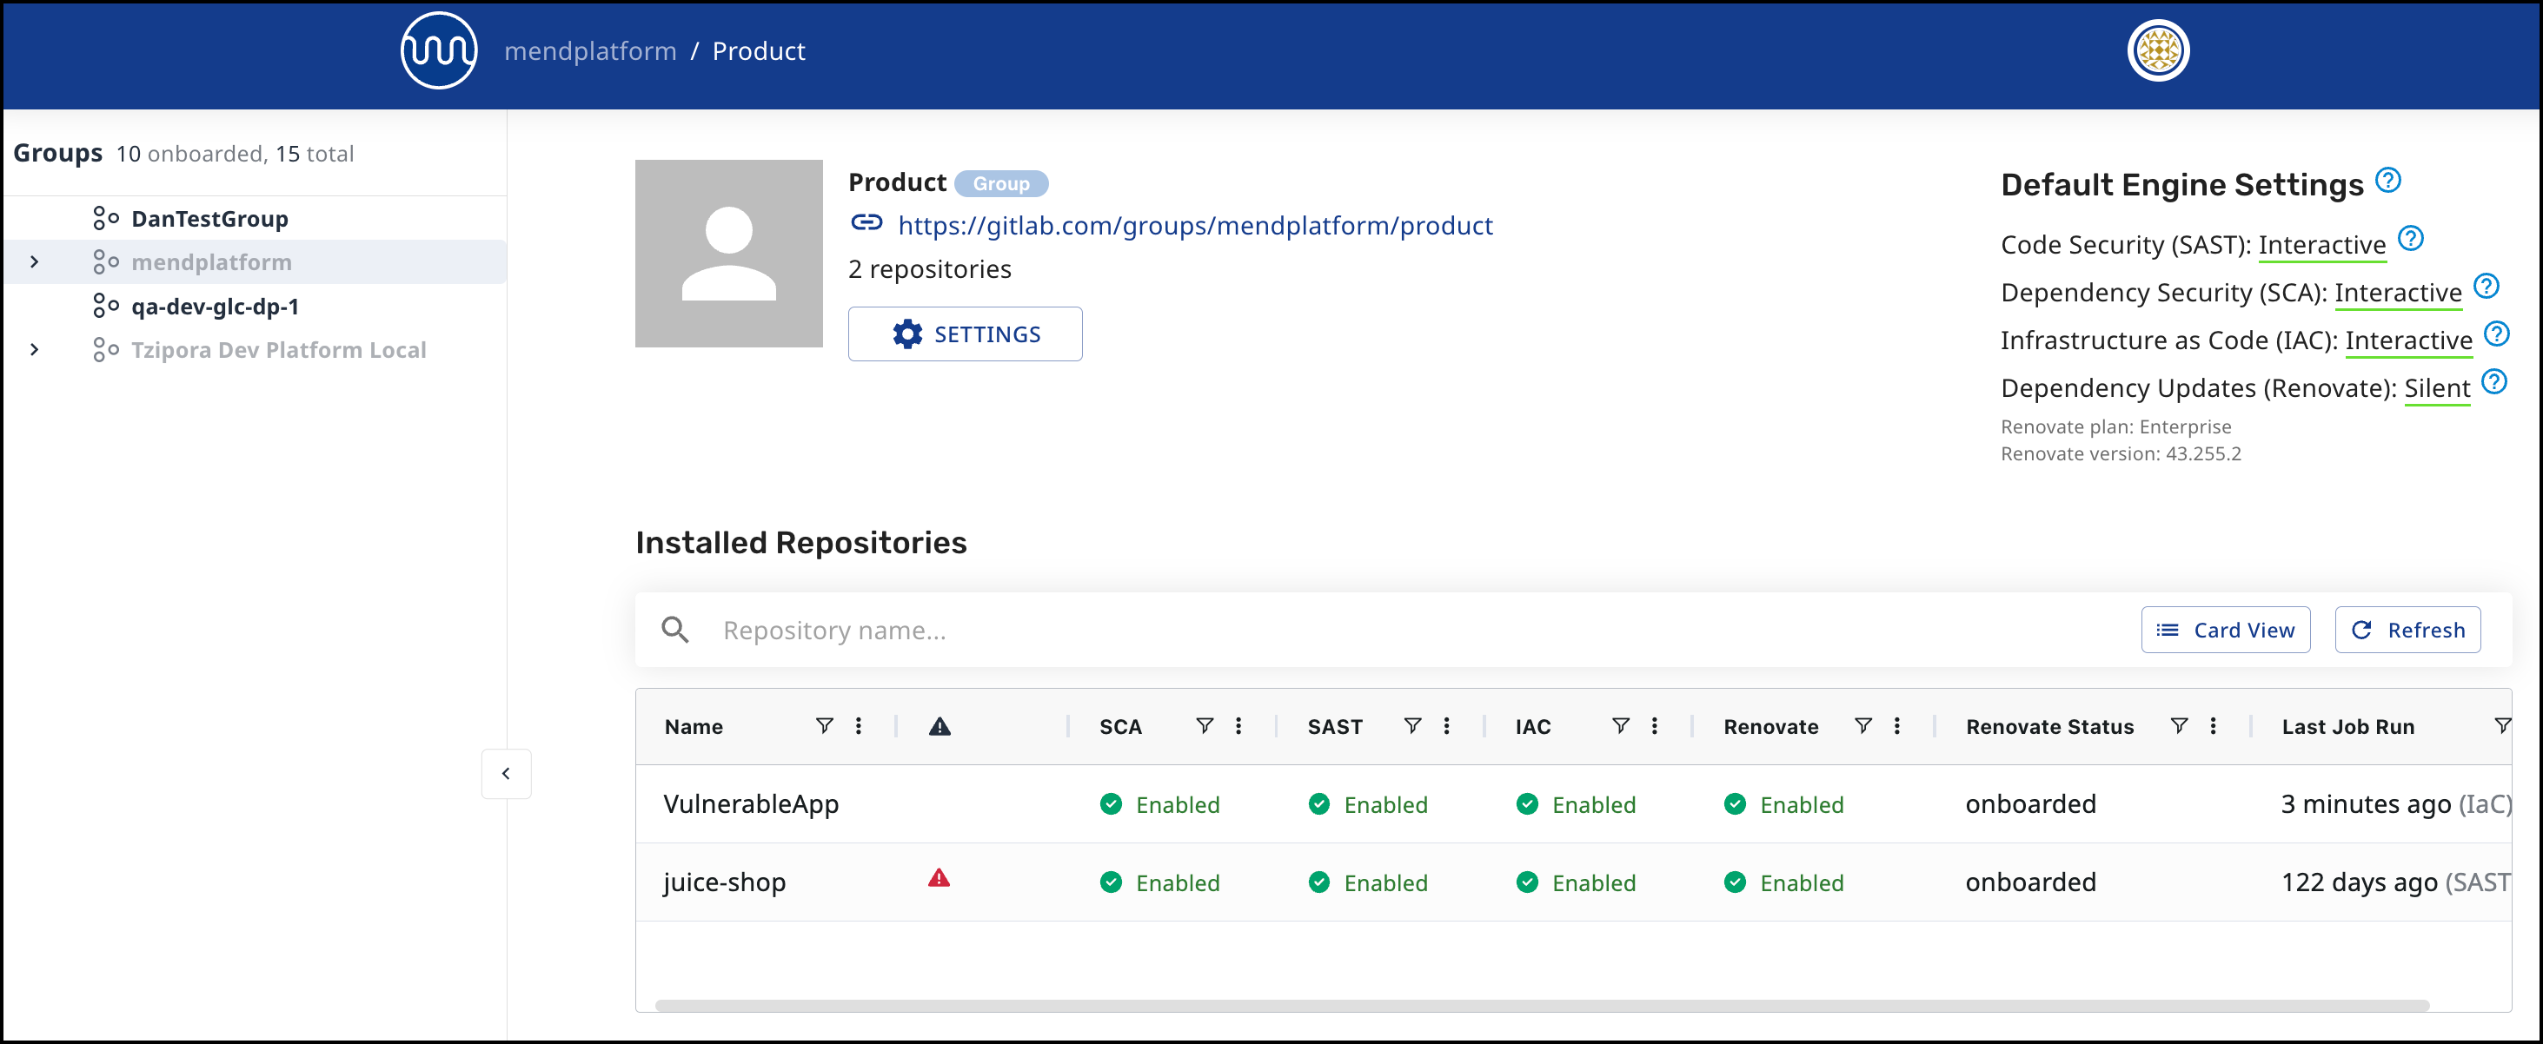Click the Default Engine Settings help icon
The width and height of the screenshot is (2543, 1044).
point(2387,181)
